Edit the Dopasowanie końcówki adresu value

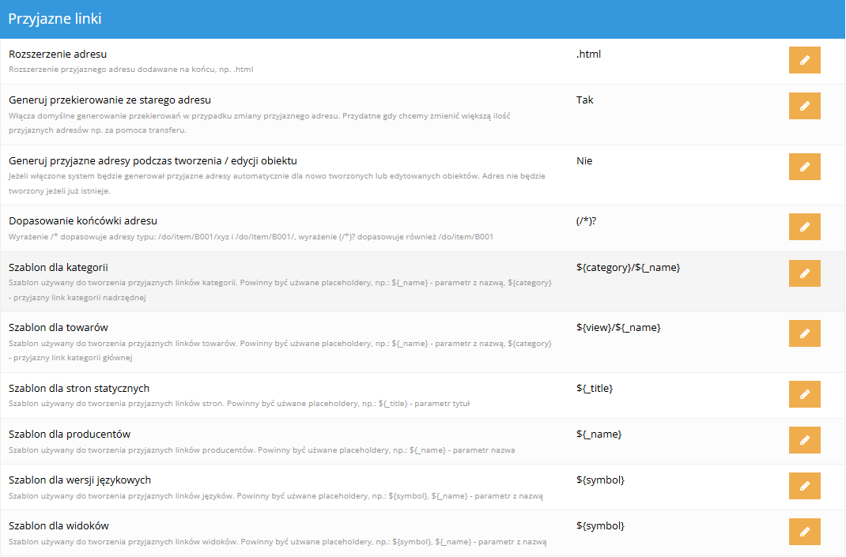coord(804,227)
